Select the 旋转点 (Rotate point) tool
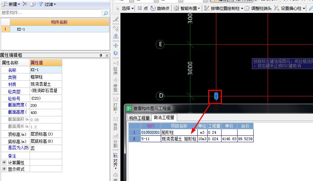This screenshot has height=181, width=313. (x=160, y=9)
